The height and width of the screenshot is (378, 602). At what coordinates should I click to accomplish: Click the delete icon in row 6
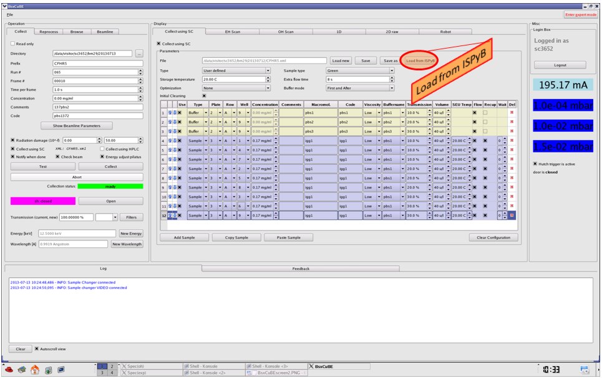(512, 159)
